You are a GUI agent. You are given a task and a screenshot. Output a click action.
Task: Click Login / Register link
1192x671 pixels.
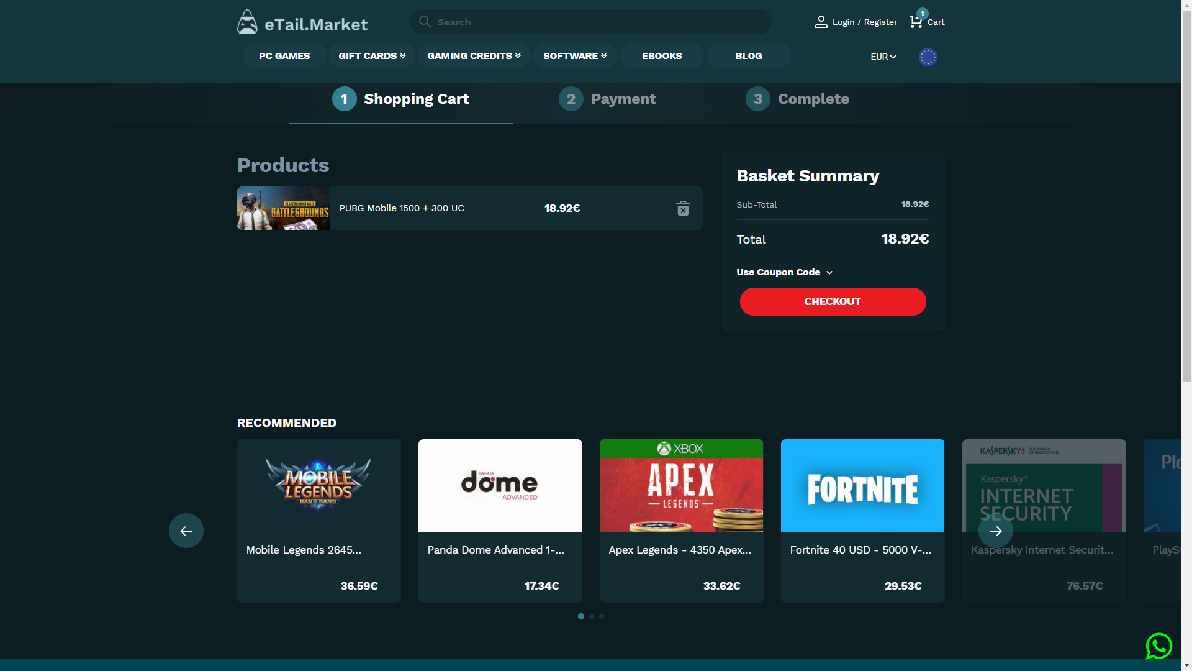coord(865,22)
